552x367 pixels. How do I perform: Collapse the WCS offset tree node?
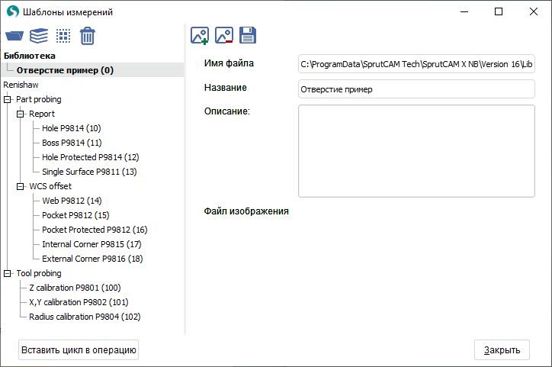pos(21,186)
